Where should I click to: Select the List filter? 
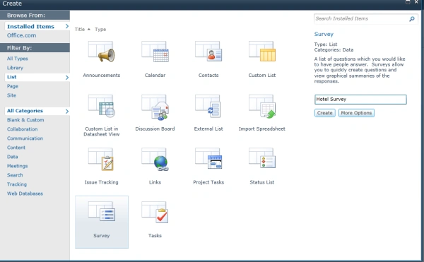point(37,77)
